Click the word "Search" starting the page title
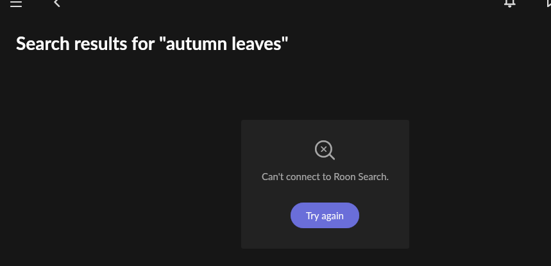551x266 pixels. (43, 44)
